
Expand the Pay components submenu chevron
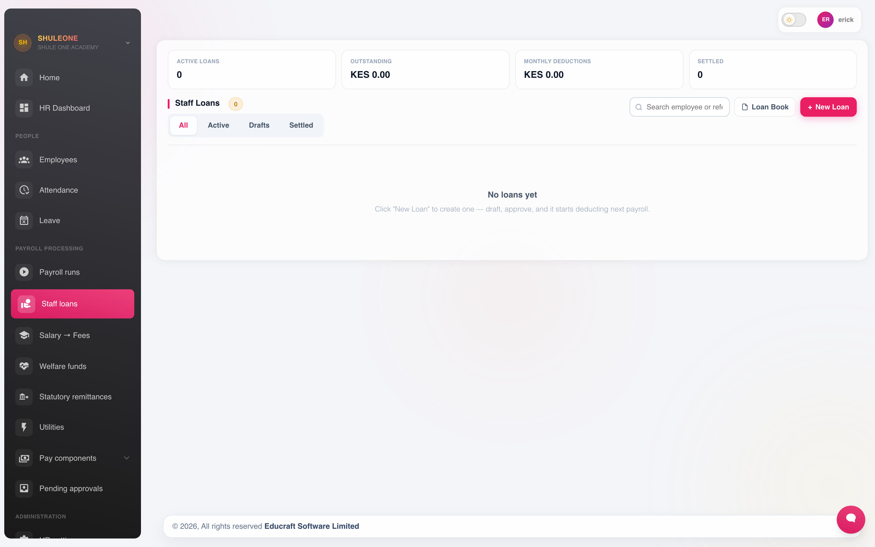127,458
